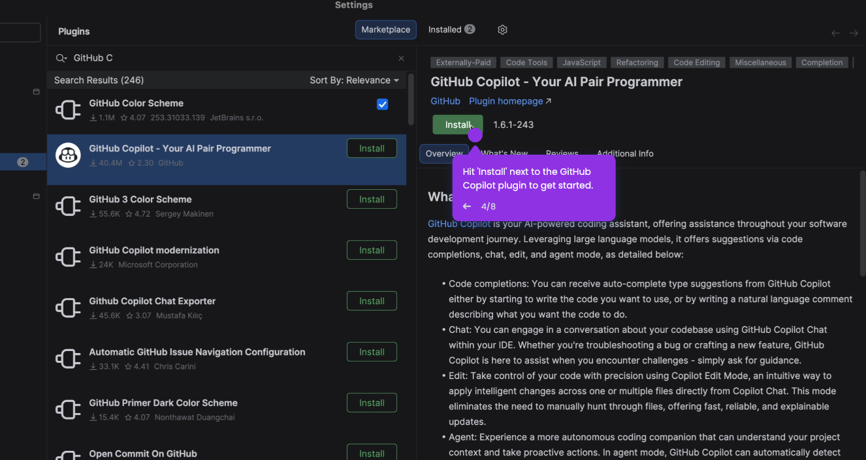
Task: Install GitHub Primer Dark Color Scheme
Action: click(372, 403)
